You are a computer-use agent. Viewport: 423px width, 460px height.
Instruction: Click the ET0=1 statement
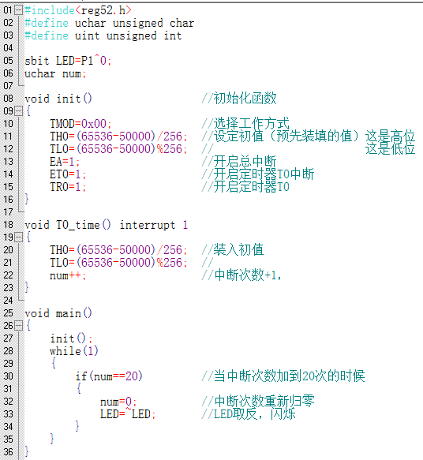pyautogui.click(x=68, y=174)
